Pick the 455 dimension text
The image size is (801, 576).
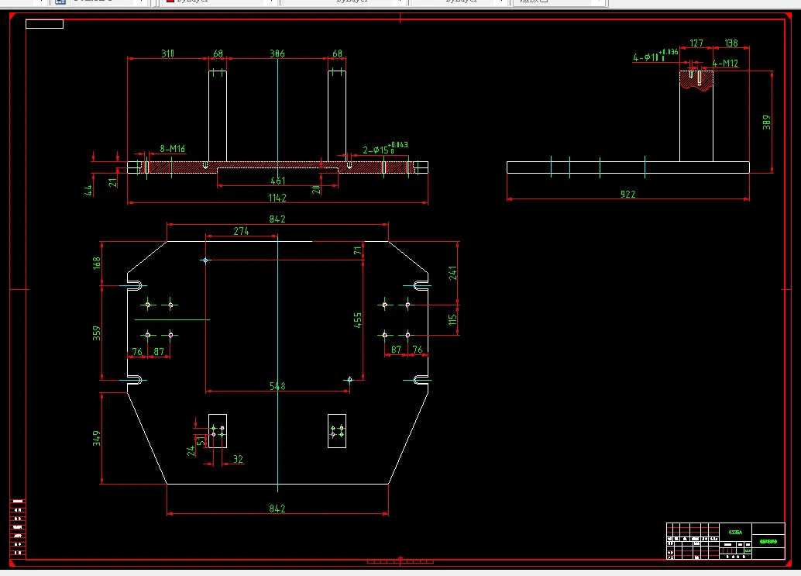point(357,320)
